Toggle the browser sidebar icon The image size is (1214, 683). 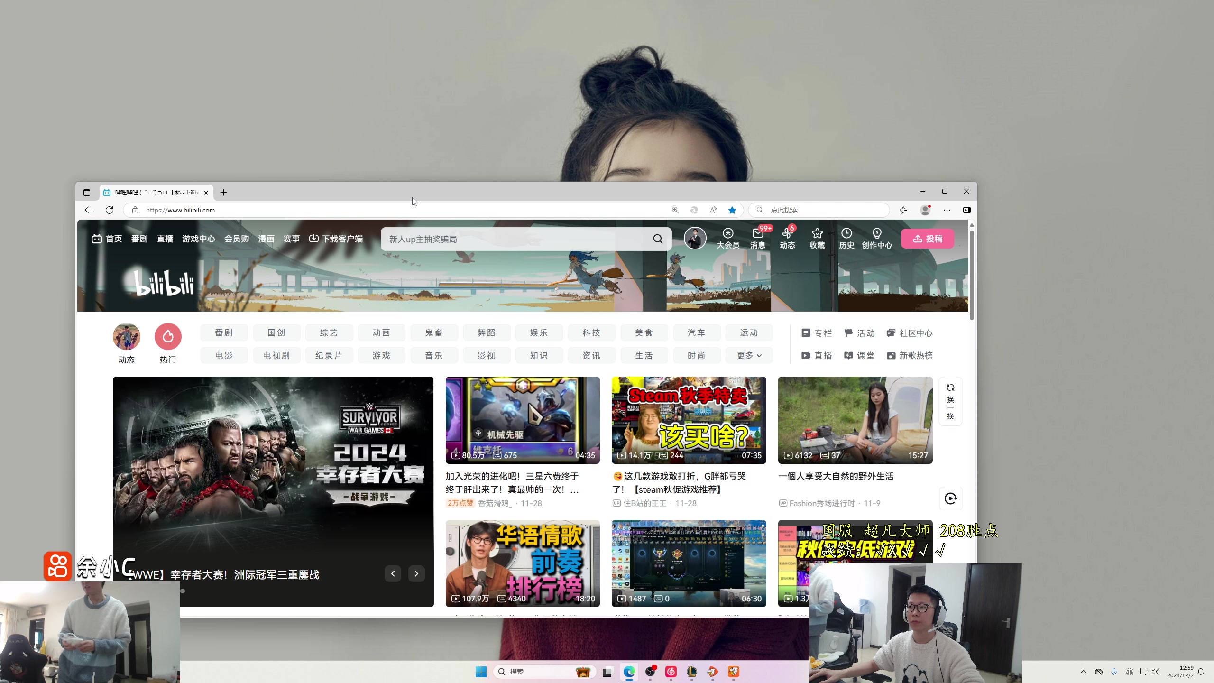coord(967,210)
